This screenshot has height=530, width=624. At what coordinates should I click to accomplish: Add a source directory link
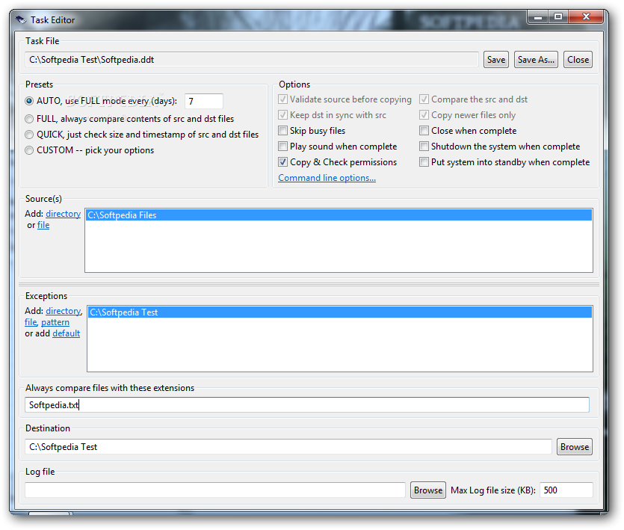[x=64, y=214]
